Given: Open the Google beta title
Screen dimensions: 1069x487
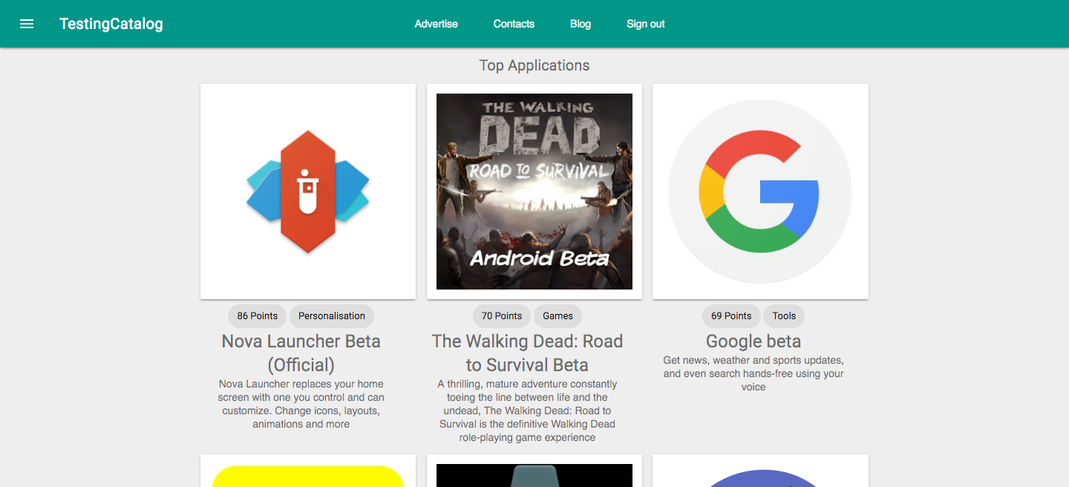Looking at the screenshot, I should tap(753, 341).
